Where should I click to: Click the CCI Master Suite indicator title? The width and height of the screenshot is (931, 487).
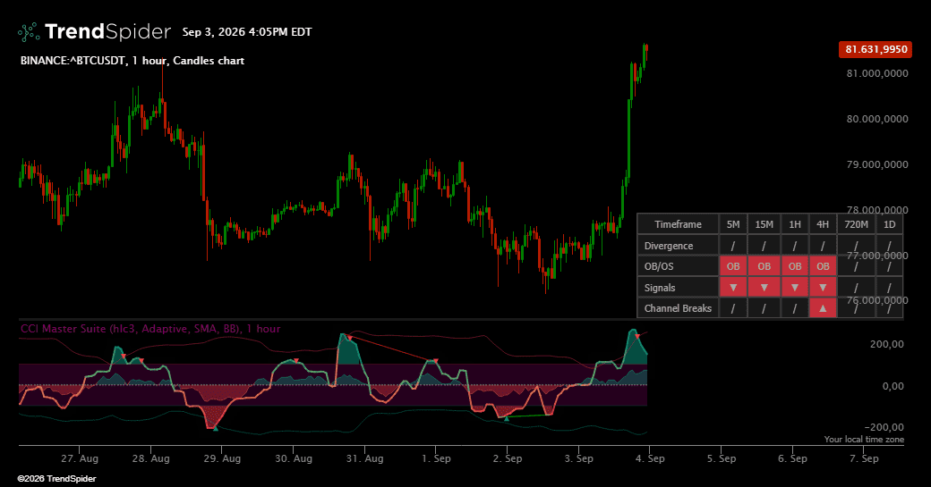pyautogui.click(x=150, y=329)
